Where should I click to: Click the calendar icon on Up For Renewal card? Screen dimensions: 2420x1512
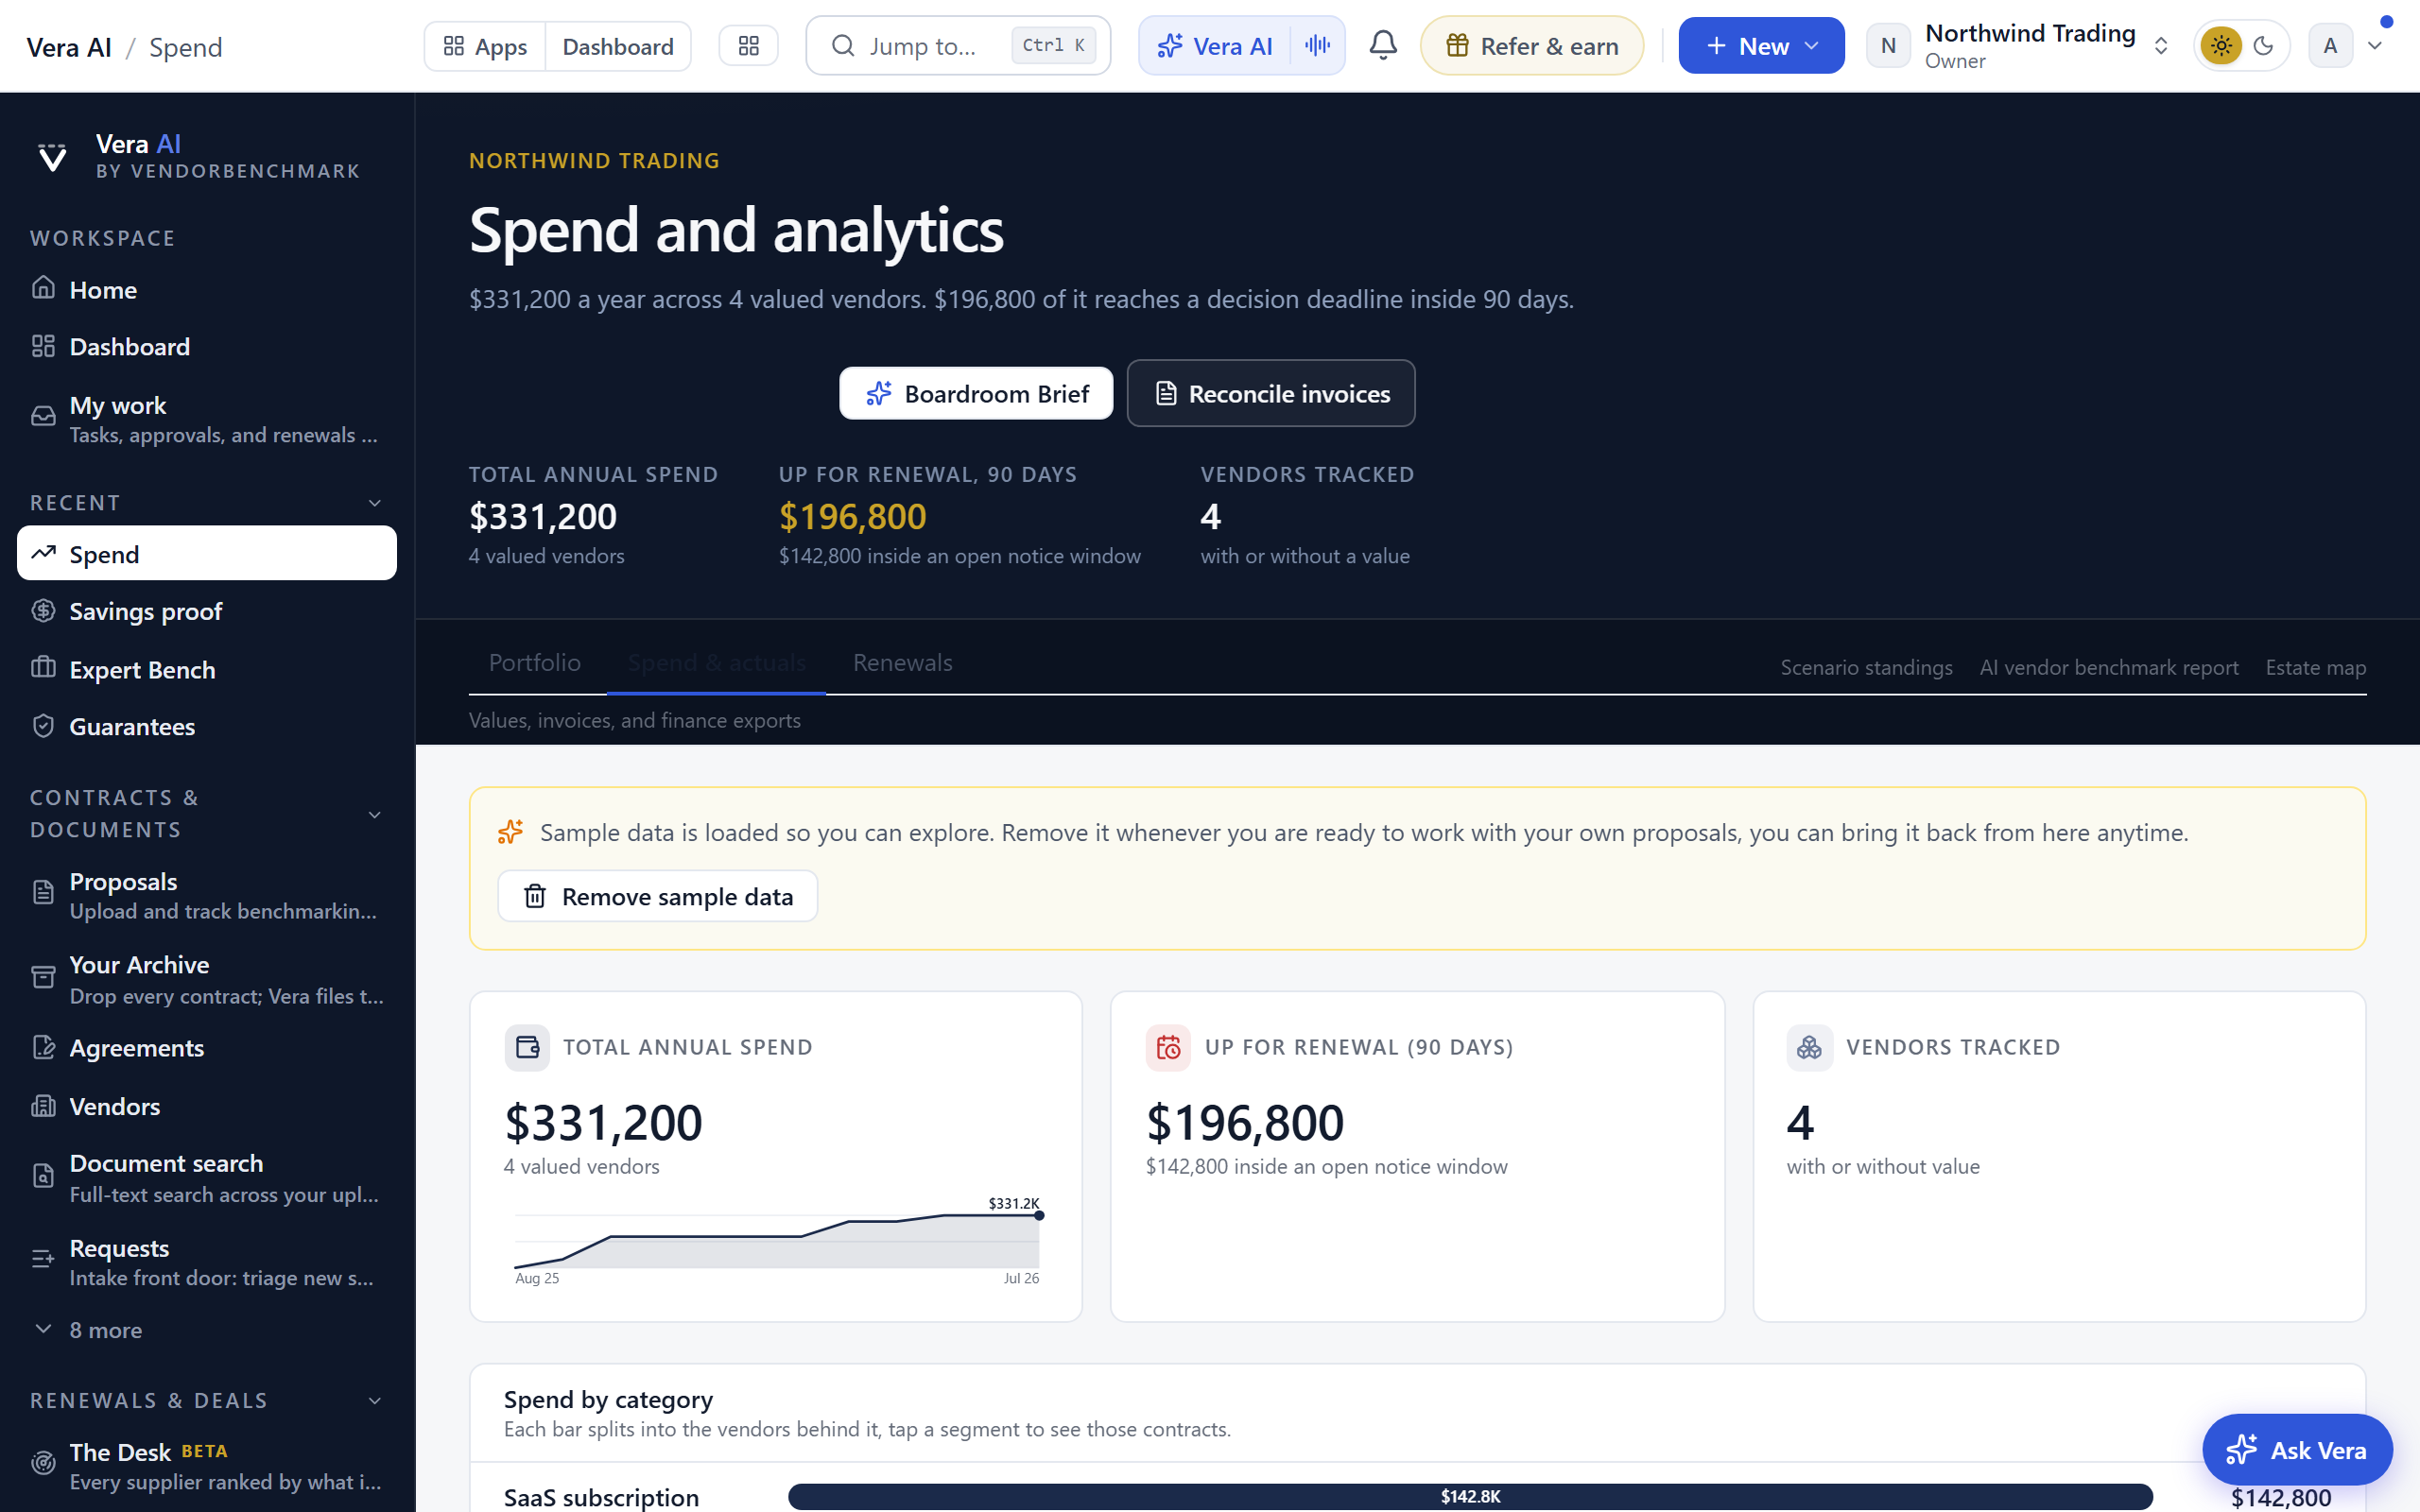[1168, 1047]
